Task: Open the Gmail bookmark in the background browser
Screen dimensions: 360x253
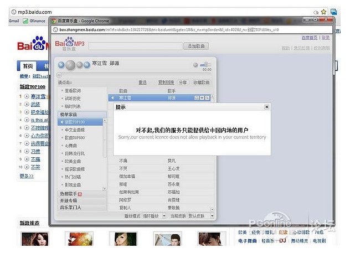Action: click(14, 21)
